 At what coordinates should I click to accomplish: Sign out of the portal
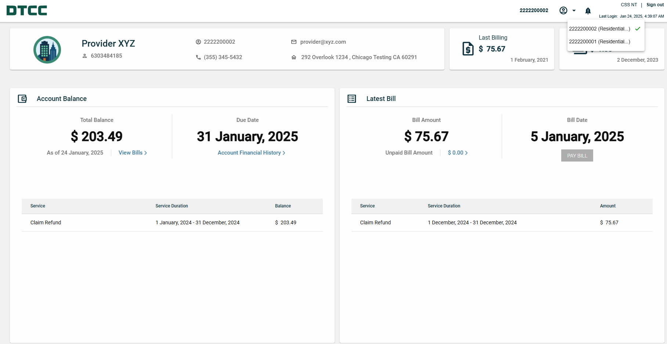pyautogui.click(x=655, y=4)
